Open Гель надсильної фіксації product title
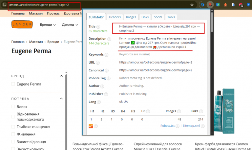252x150 pixels. coord(98,146)
